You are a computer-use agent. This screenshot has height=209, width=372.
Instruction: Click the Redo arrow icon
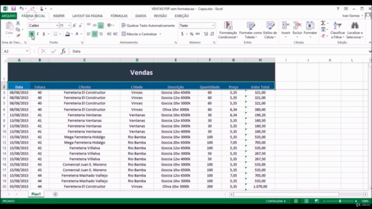[33, 9]
